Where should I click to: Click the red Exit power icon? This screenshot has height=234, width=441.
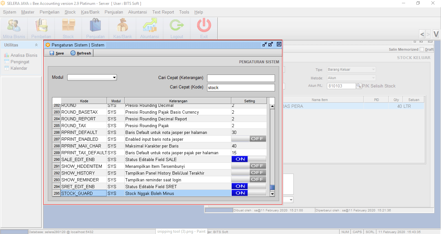204,26
